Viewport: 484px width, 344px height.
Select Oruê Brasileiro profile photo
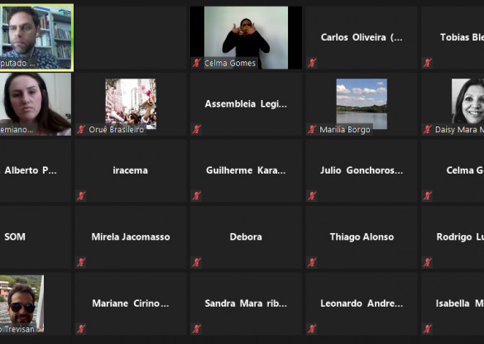pyautogui.click(x=131, y=103)
